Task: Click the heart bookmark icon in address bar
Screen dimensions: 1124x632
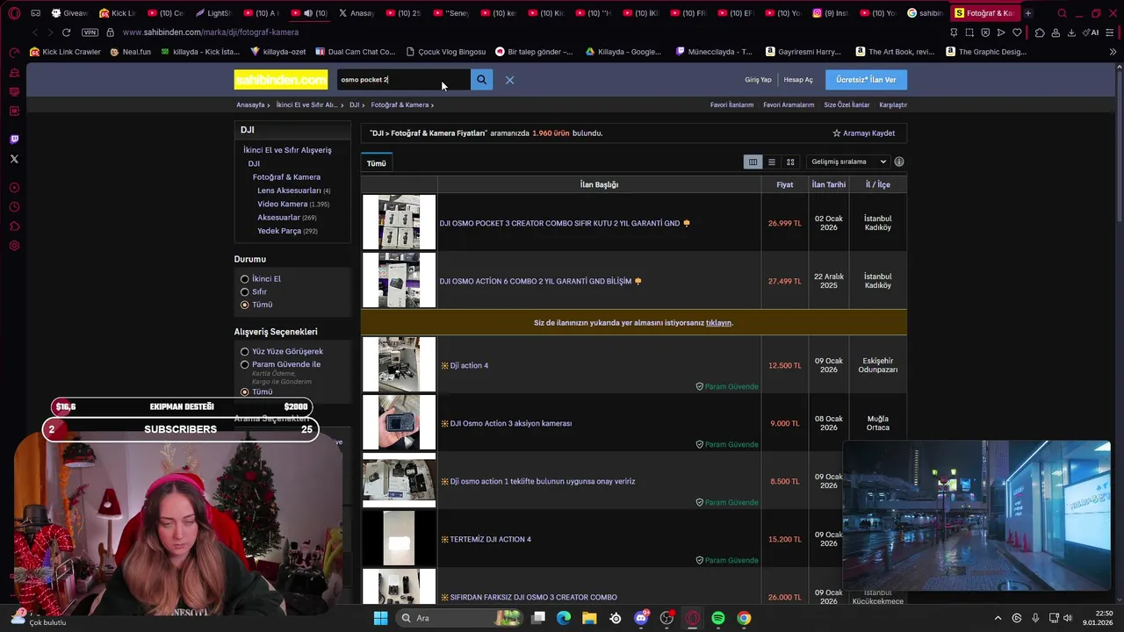Action: click(x=1017, y=32)
